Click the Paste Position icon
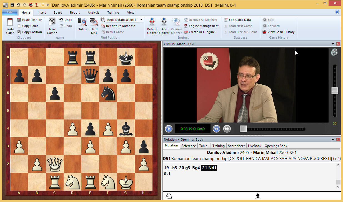Image resolution: width=343 pixels, height=202 pixels. coord(19,20)
